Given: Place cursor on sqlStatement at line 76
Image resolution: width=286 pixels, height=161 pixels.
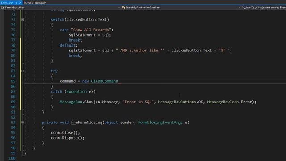Looking at the screenshot, I should 82,35.
